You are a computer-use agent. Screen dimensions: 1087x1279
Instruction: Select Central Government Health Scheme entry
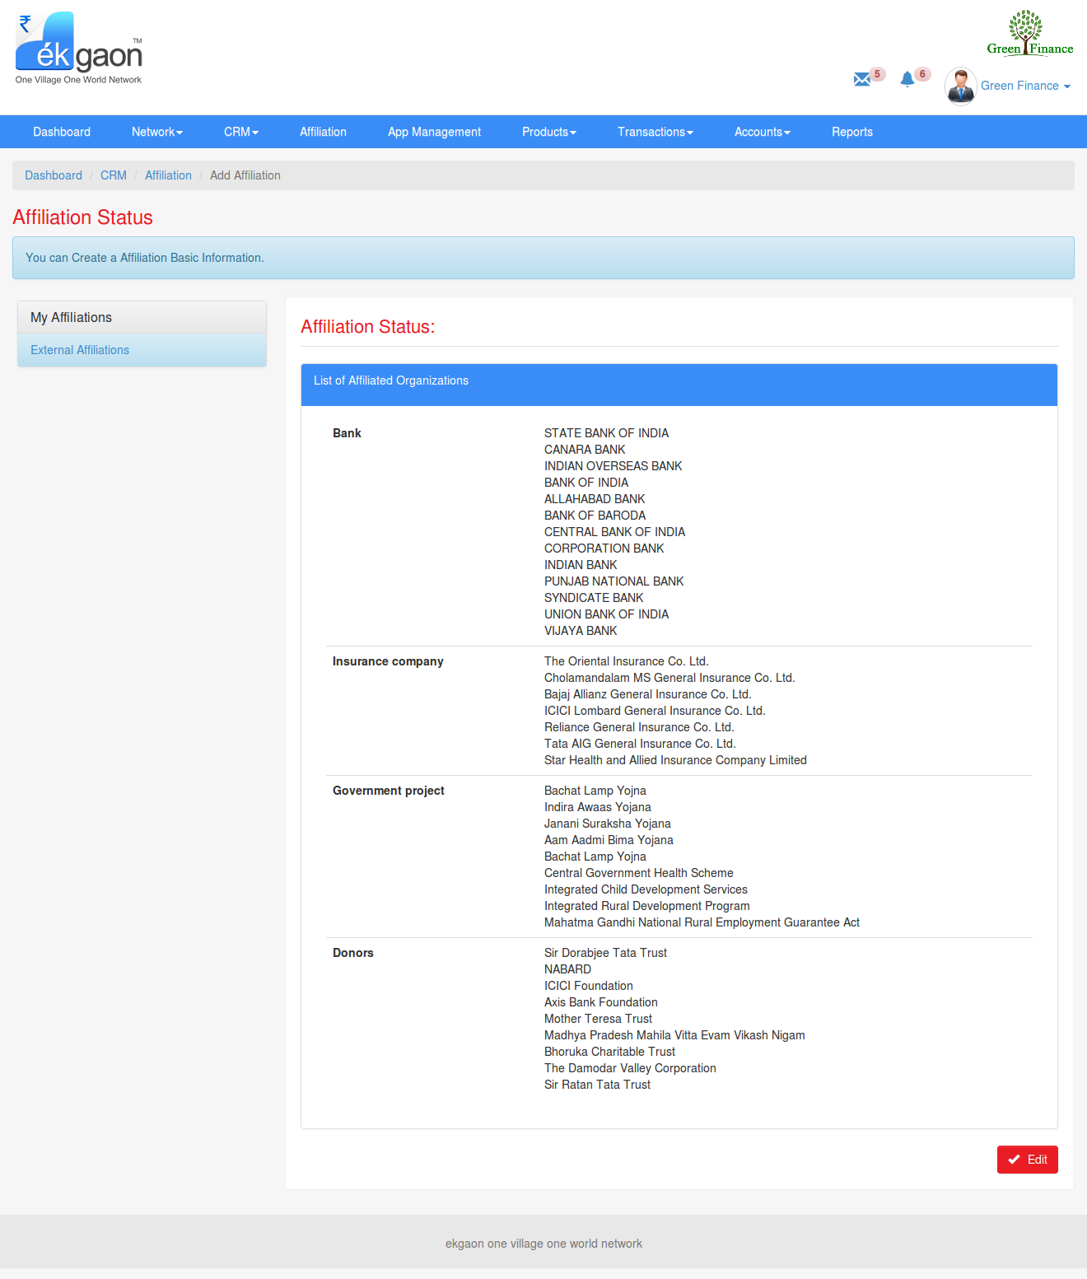638,873
